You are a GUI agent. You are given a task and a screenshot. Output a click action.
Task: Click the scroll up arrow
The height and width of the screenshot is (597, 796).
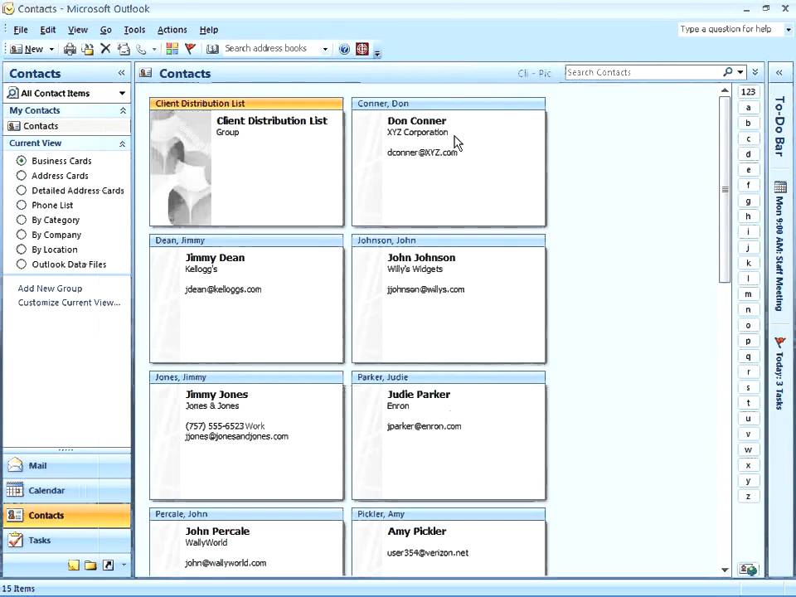click(x=725, y=90)
